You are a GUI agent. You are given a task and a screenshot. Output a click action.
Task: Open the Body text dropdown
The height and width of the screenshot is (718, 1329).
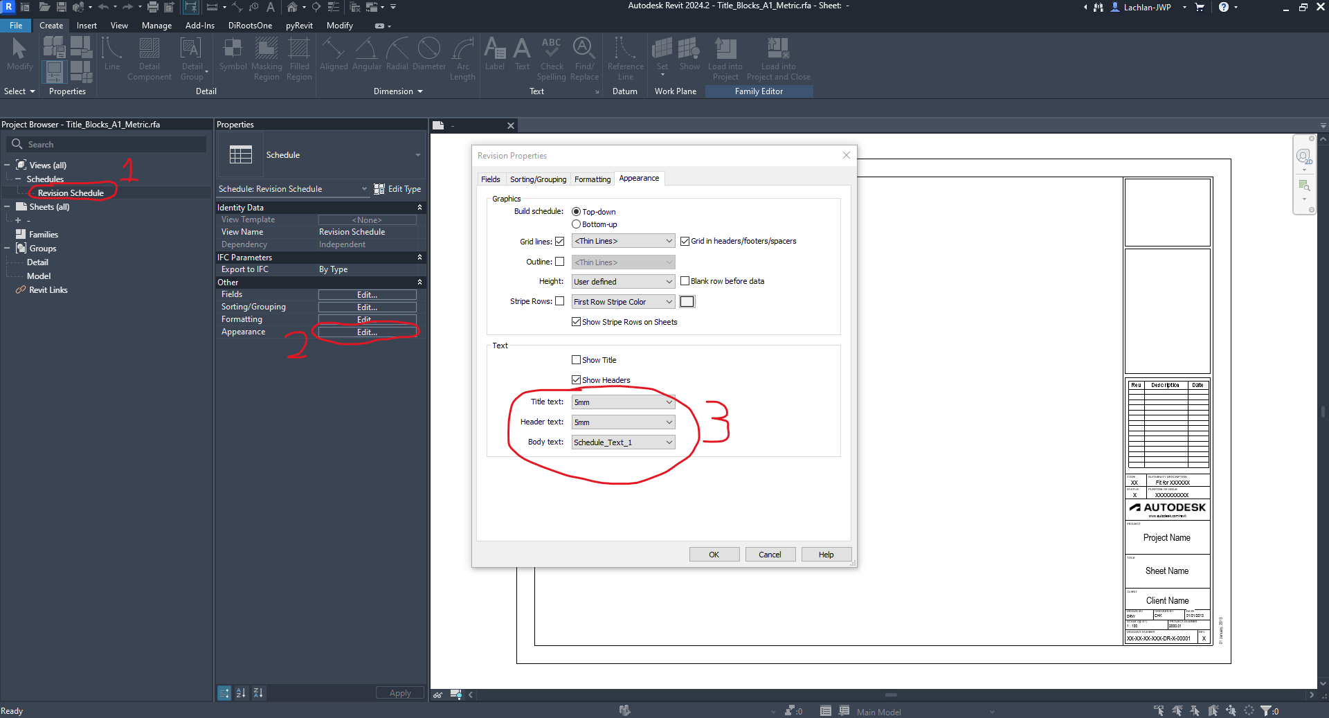[x=623, y=442]
